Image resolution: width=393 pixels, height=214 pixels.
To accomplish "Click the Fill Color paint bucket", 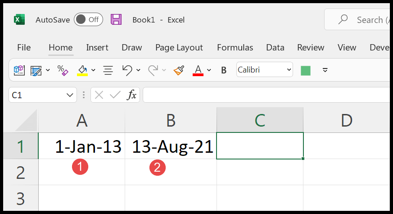I will point(82,70).
